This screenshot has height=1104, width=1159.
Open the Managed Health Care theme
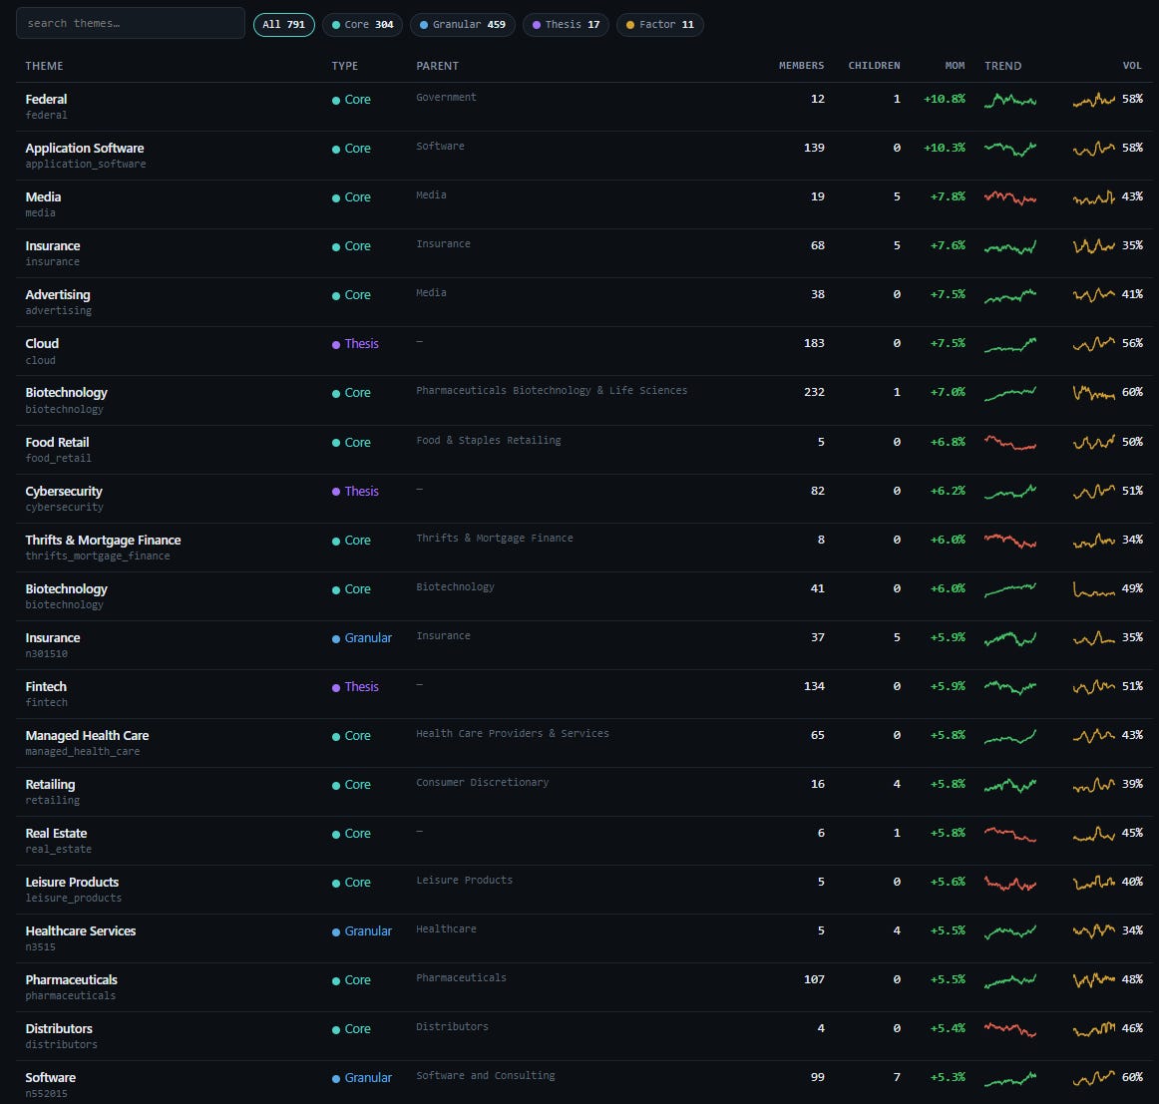pos(87,735)
